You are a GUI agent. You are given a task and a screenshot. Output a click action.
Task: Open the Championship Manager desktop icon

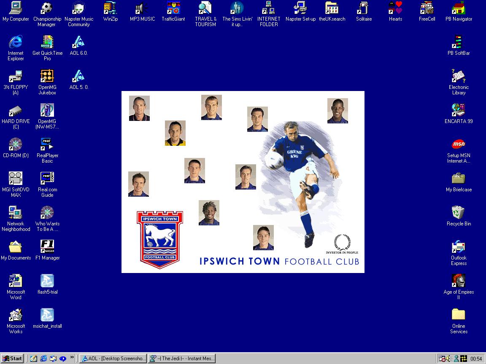tap(47, 8)
